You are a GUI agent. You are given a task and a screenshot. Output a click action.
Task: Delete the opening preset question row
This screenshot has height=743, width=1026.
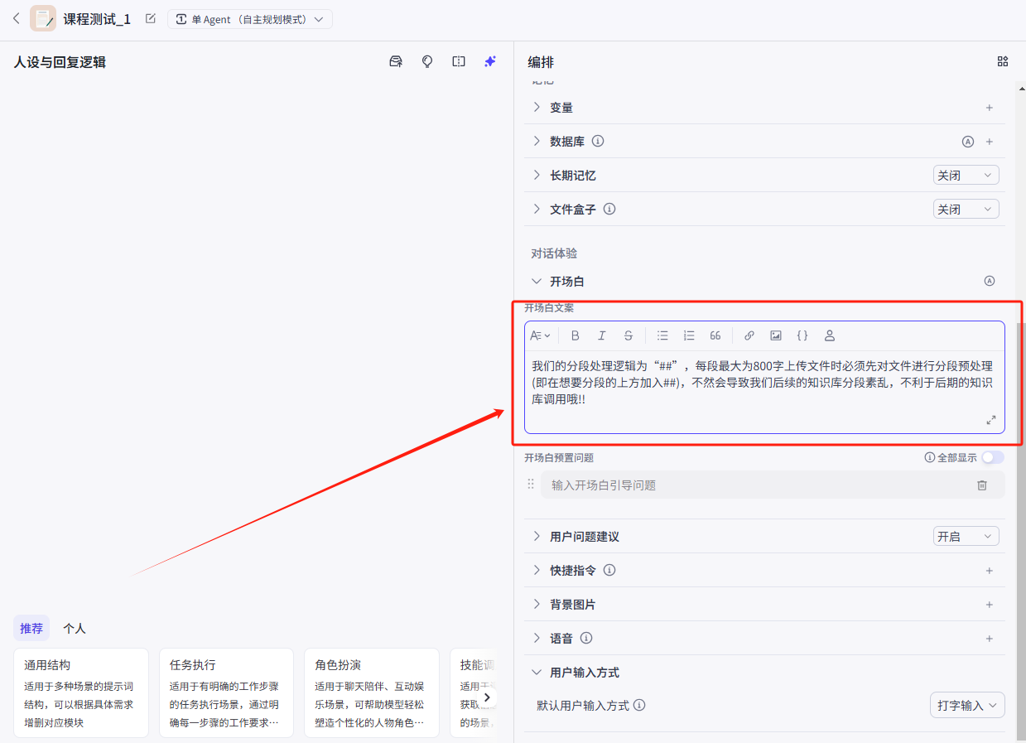coord(982,485)
